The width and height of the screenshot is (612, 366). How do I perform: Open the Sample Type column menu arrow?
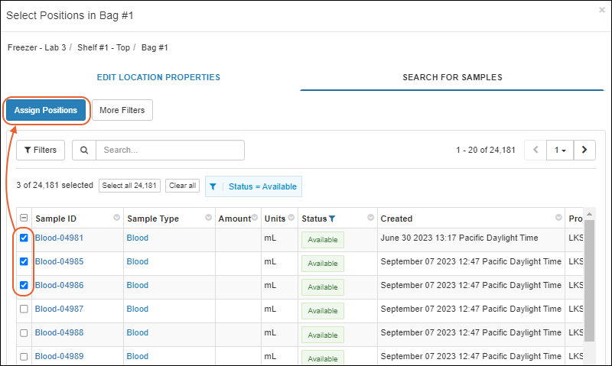[208, 219]
